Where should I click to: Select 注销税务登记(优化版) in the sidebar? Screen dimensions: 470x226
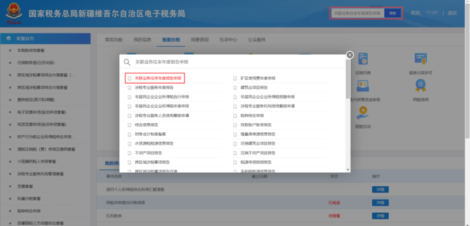tap(36, 63)
